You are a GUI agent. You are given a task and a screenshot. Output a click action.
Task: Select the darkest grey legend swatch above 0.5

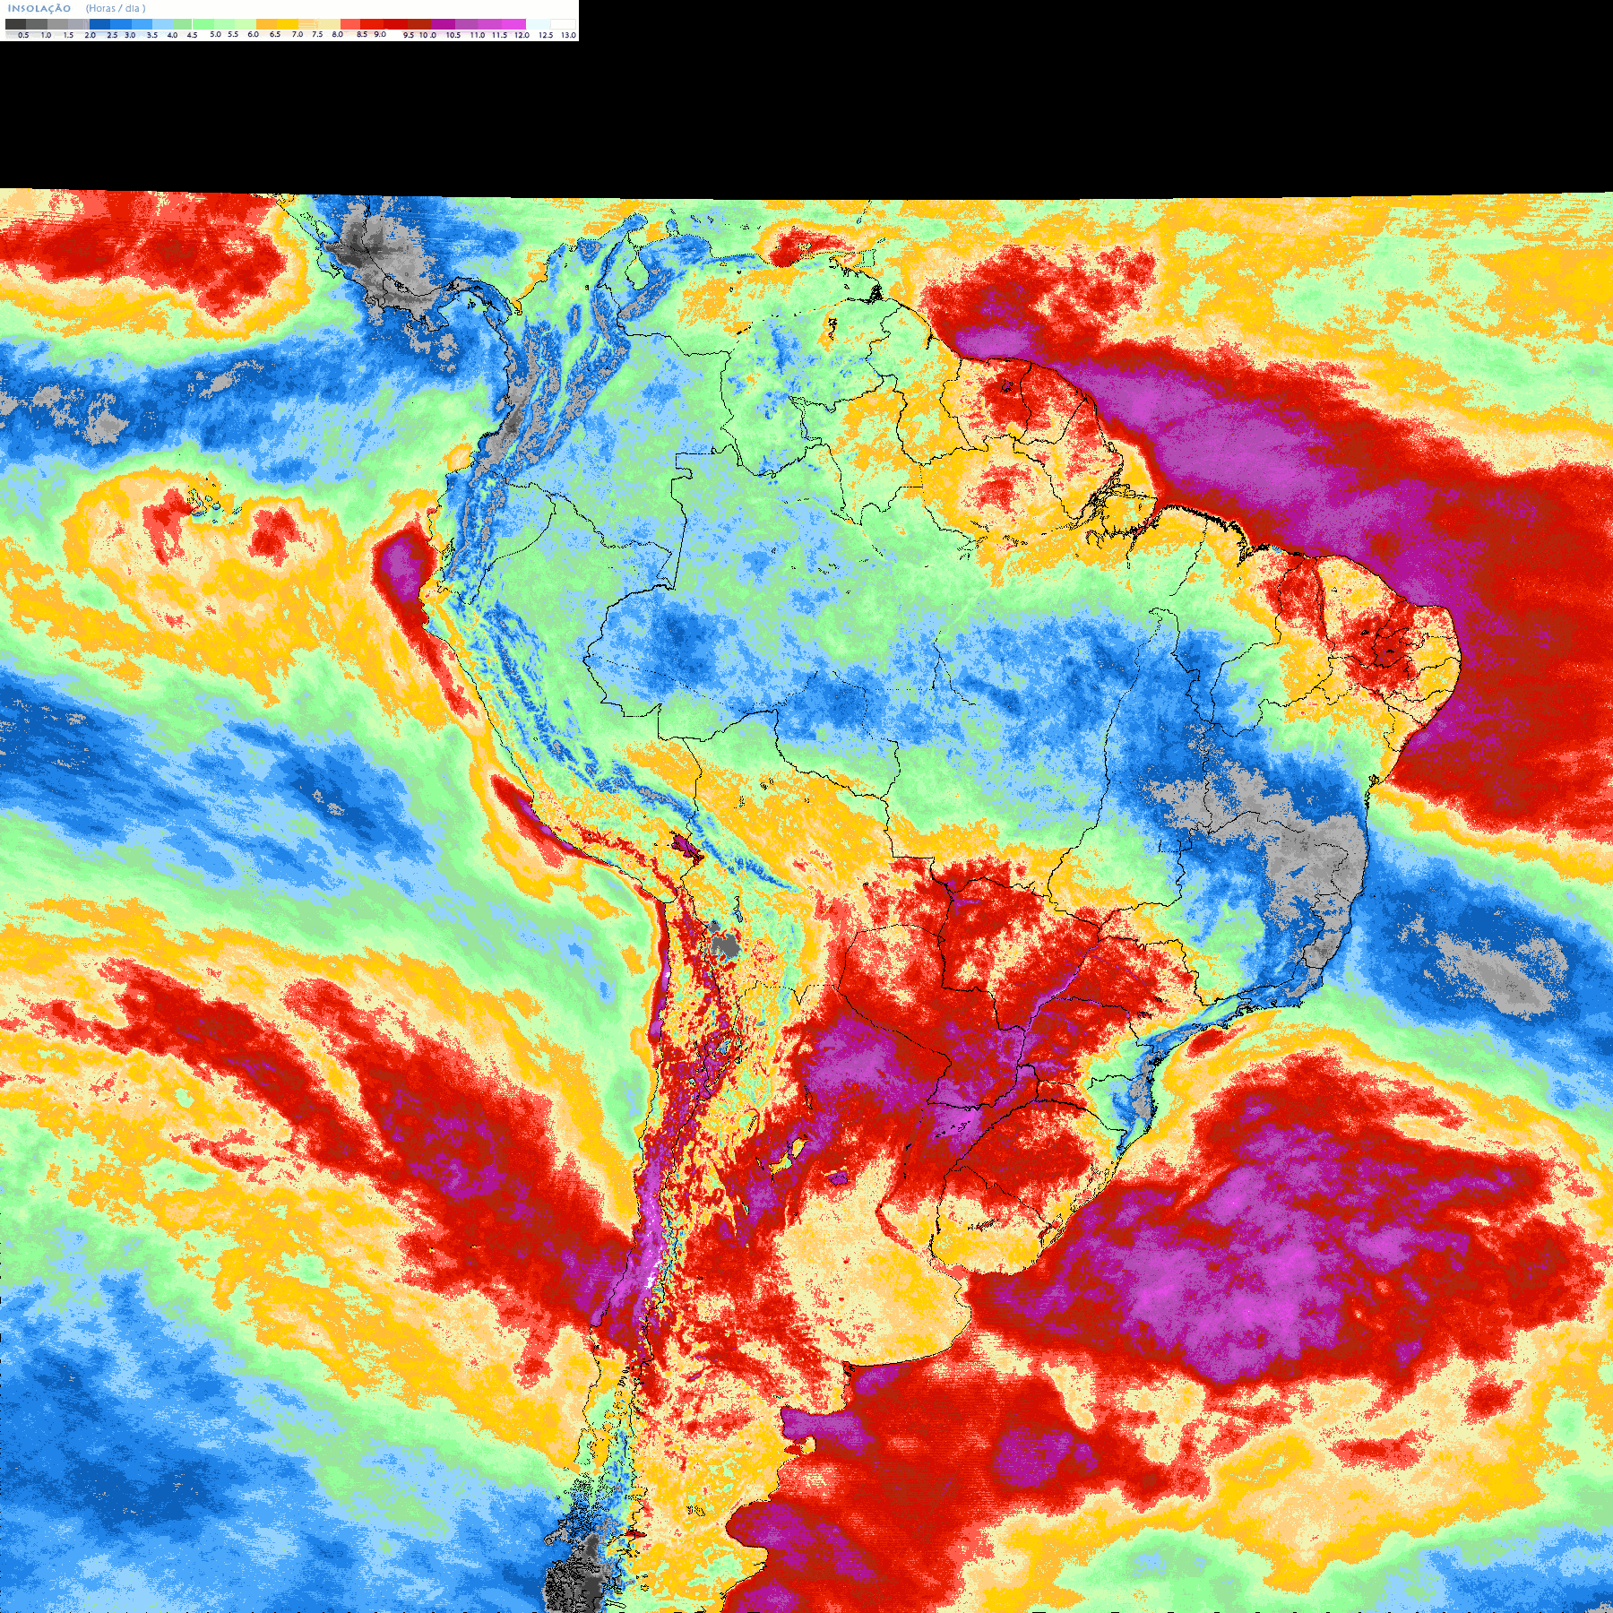coord(15,24)
